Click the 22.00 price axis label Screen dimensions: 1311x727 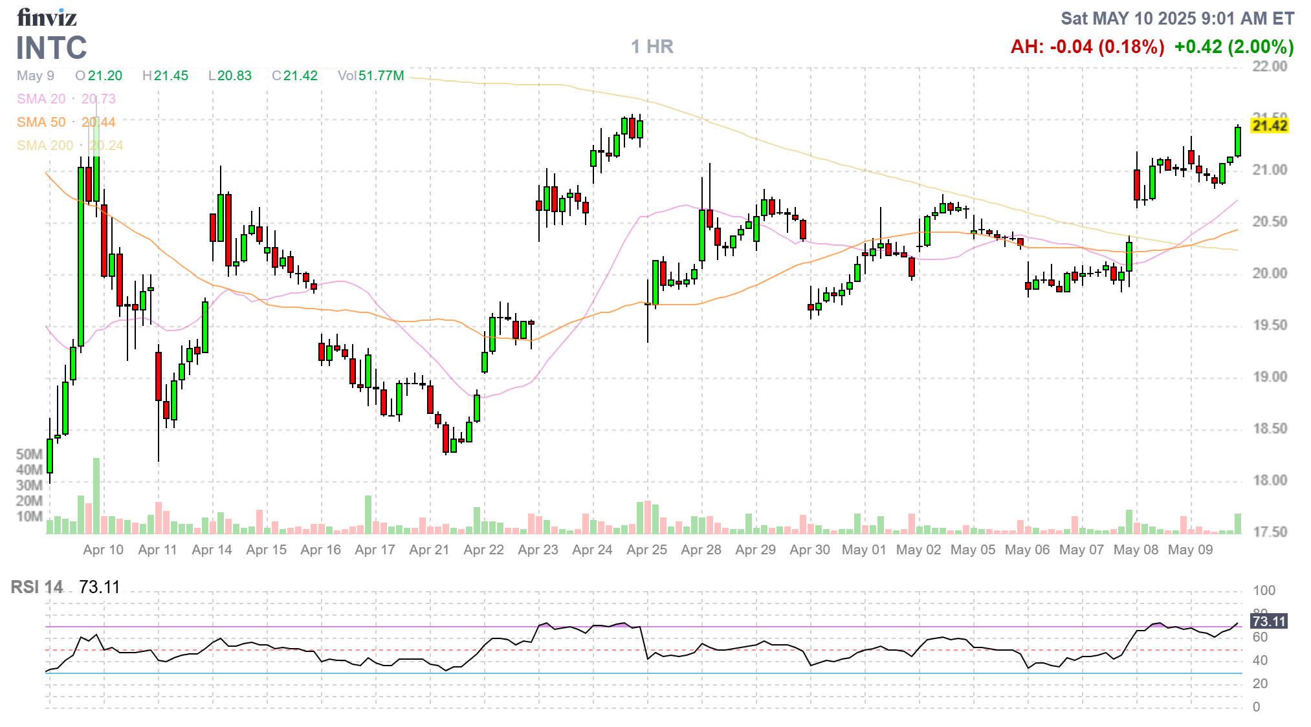coord(1270,67)
